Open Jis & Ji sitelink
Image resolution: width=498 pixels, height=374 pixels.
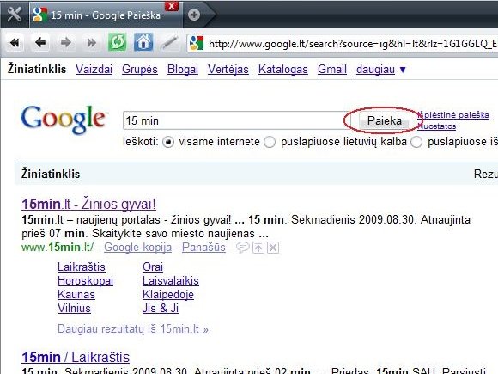[161, 308]
